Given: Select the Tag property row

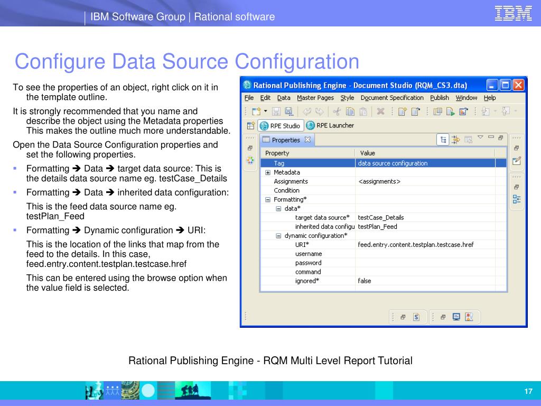Looking at the screenshot, I should click(384, 163).
